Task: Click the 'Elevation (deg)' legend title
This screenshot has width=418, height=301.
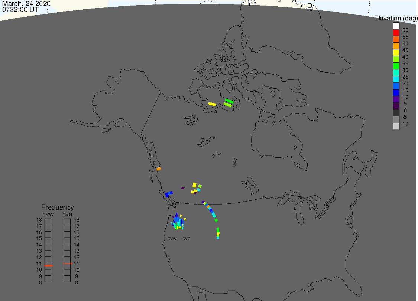Action: pyautogui.click(x=396, y=18)
